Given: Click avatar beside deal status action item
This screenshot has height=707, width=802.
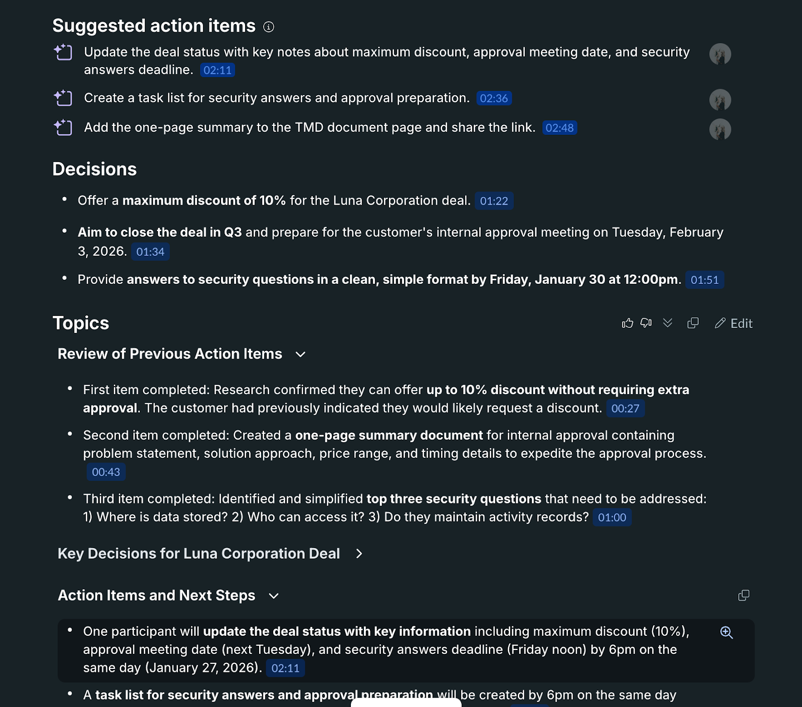Looking at the screenshot, I should coord(720,54).
